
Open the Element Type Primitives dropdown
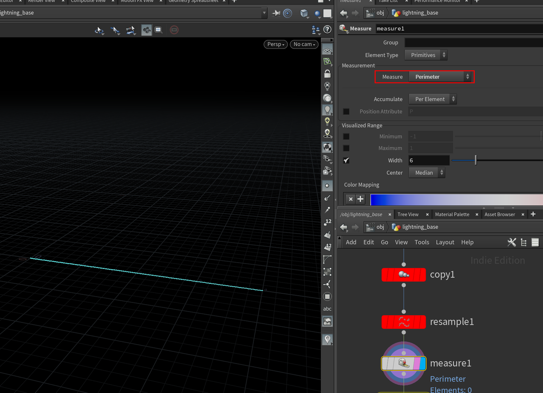[x=425, y=55]
